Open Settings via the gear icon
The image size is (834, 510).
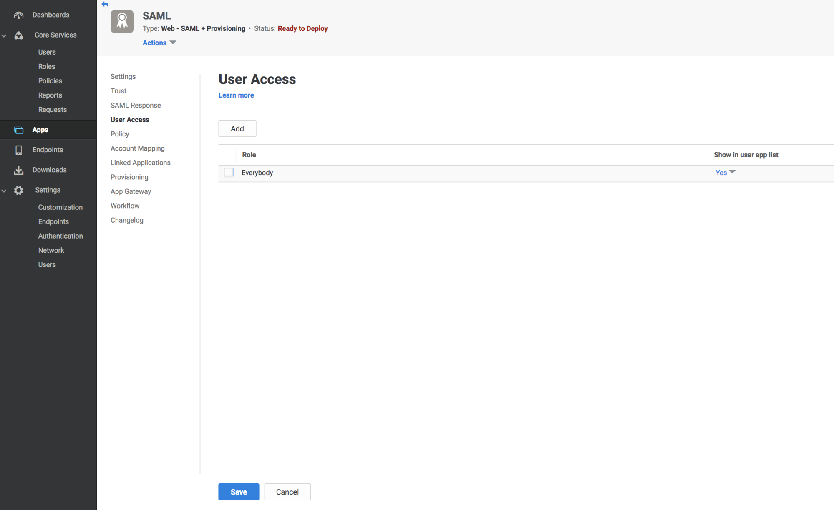tap(19, 190)
